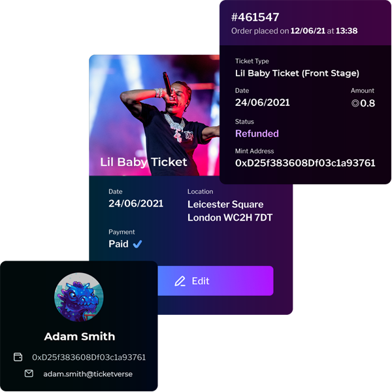The image size is (392, 392).
Task: Click the Lil Baby concert photo
Action: pyautogui.click(x=154, y=115)
